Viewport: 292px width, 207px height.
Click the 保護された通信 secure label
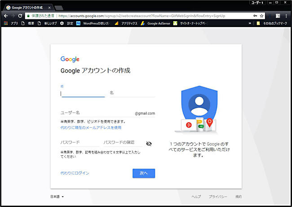[x=43, y=16]
